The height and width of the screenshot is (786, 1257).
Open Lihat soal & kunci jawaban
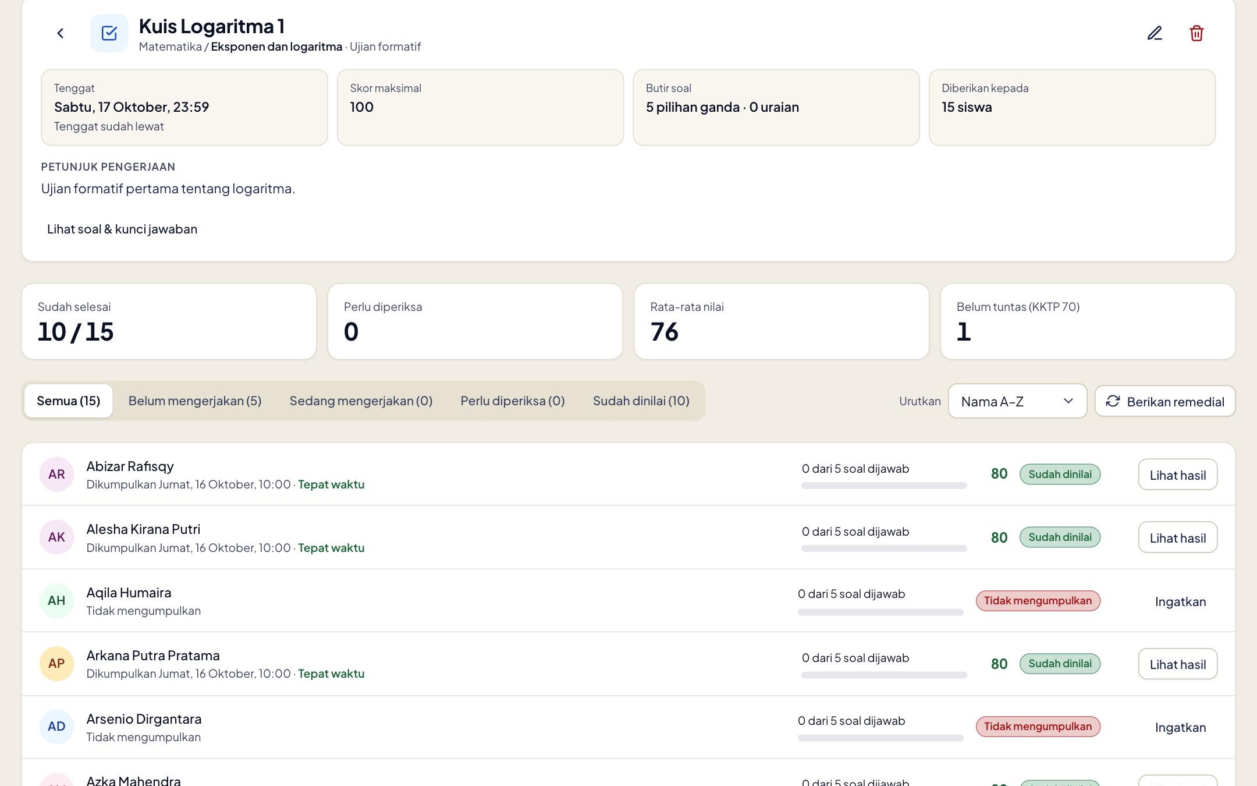click(122, 229)
